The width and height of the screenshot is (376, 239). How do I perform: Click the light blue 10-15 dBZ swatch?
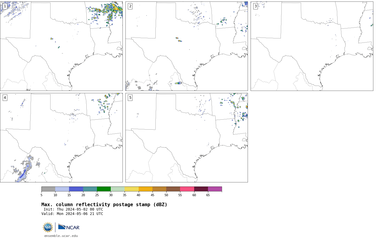tap(62, 189)
